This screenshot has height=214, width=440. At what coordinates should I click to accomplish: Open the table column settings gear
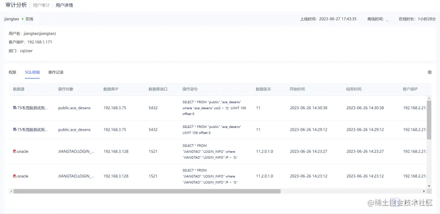pyautogui.click(x=429, y=72)
